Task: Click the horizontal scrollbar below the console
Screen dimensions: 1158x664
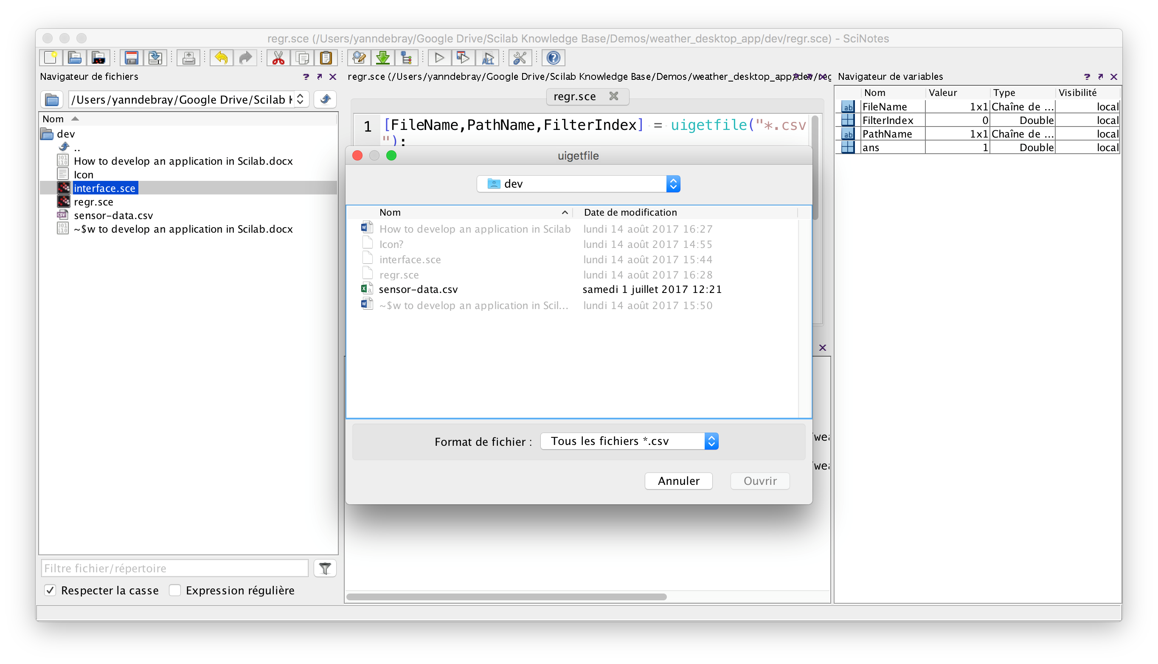Action: pos(506,597)
